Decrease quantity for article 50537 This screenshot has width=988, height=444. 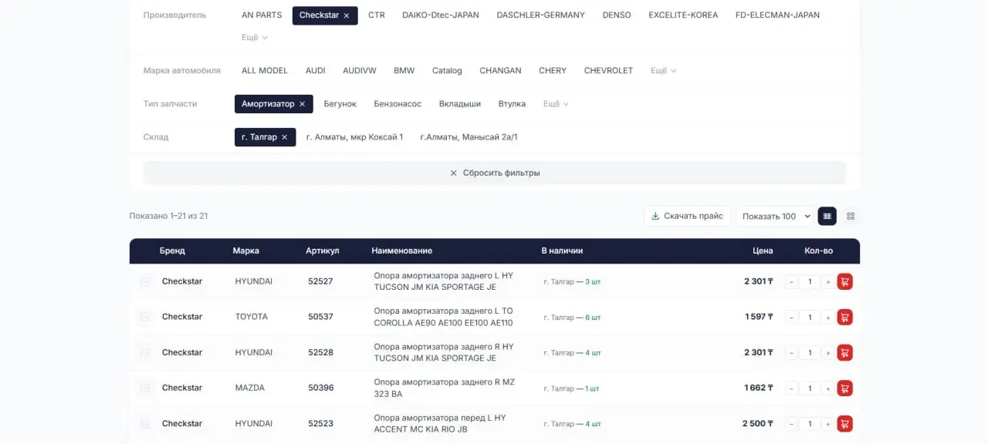(x=791, y=318)
